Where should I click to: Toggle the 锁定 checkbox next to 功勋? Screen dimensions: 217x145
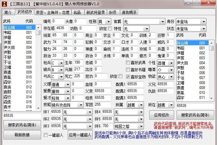110,28
